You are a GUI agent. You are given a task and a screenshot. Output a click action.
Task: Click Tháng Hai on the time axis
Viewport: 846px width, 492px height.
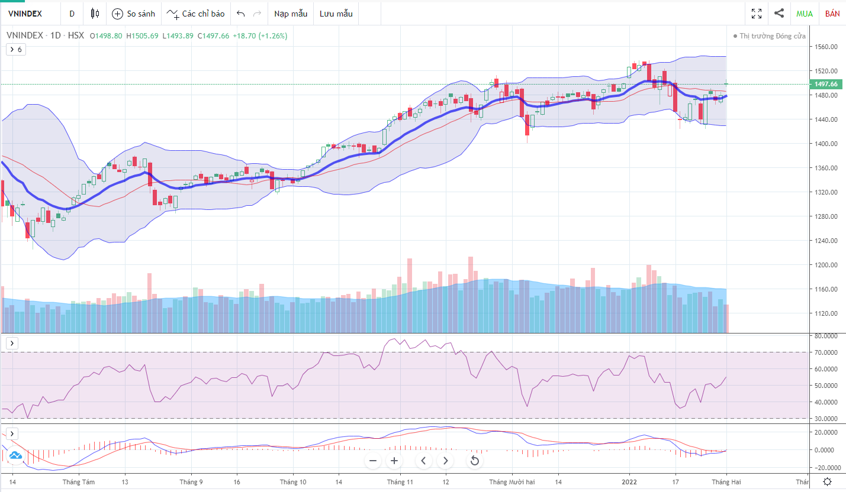pyautogui.click(x=726, y=482)
